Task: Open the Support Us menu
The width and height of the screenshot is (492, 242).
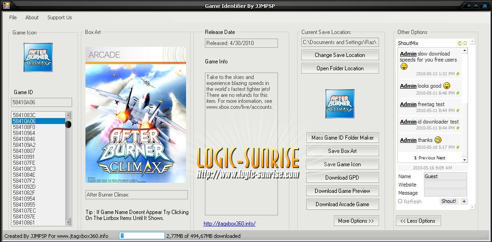Action: point(60,17)
